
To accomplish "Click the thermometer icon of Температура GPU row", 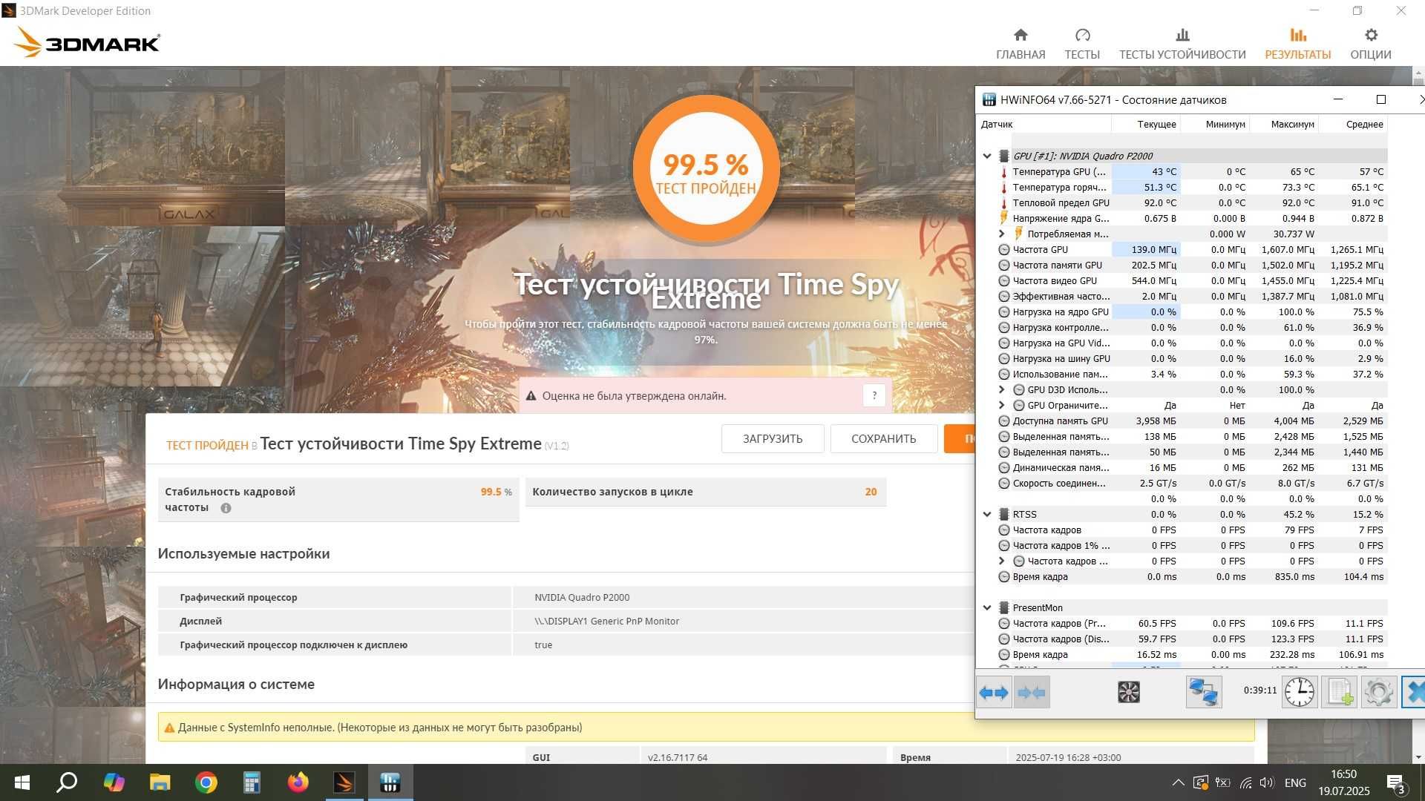I will pyautogui.click(x=1004, y=172).
